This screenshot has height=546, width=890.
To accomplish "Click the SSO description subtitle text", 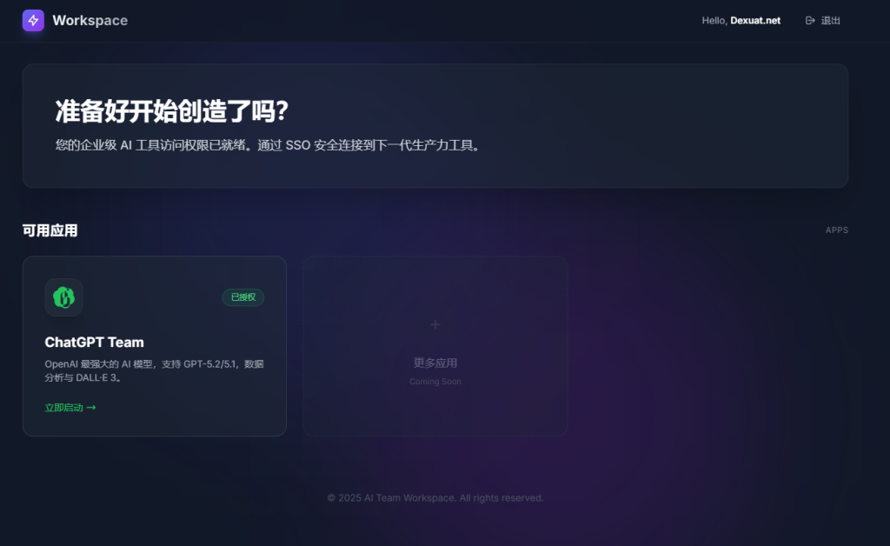I will tap(268, 145).
